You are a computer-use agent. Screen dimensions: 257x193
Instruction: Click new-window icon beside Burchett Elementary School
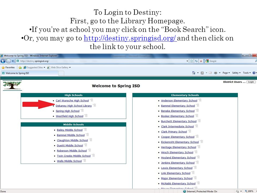click(199, 121)
